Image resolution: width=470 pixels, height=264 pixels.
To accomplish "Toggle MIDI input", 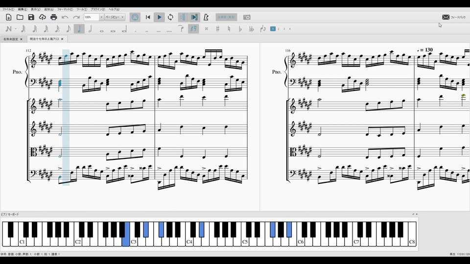I will point(135,17).
